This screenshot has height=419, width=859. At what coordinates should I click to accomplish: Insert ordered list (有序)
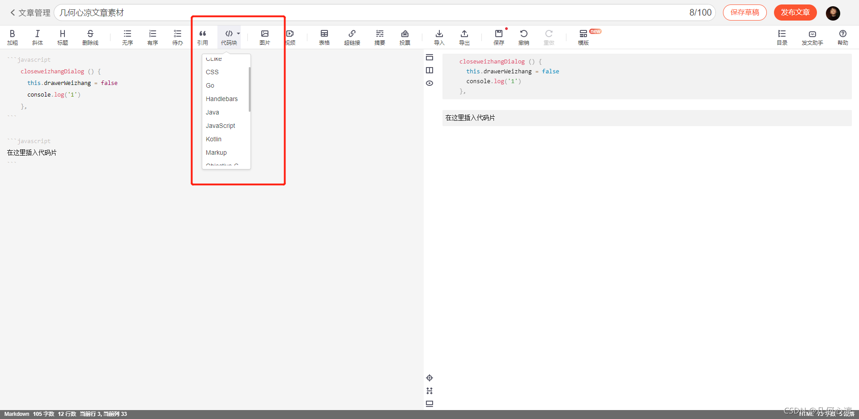(x=153, y=38)
